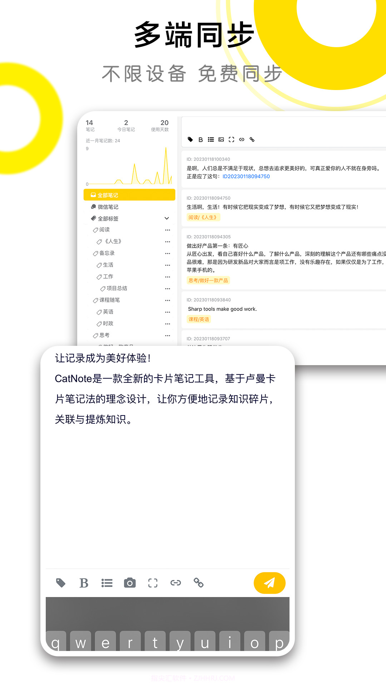This screenshot has width=386, height=686.
Task: Tap the phone note text area
Action: pos(167,457)
